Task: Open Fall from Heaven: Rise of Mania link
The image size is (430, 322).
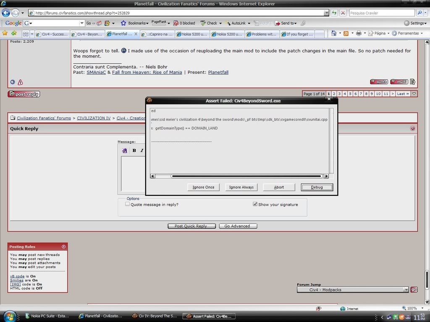Action: click(147, 72)
